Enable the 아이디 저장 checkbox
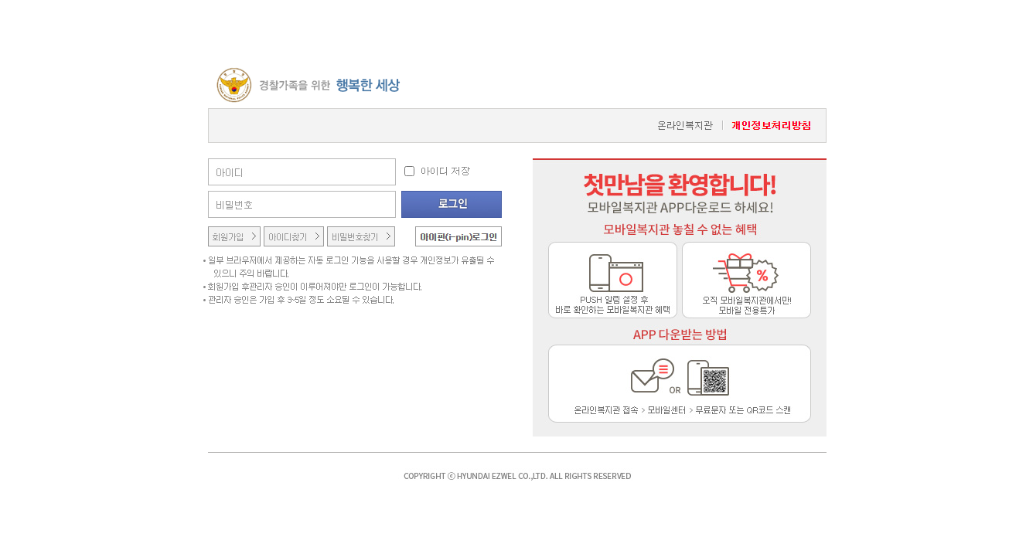The width and height of the screenshot is (1026, 547). pos(409,171)
